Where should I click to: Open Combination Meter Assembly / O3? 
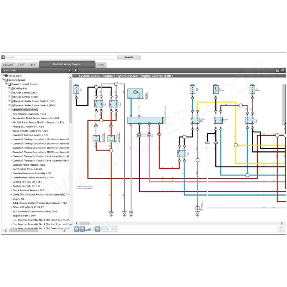(x=32, y=173)
